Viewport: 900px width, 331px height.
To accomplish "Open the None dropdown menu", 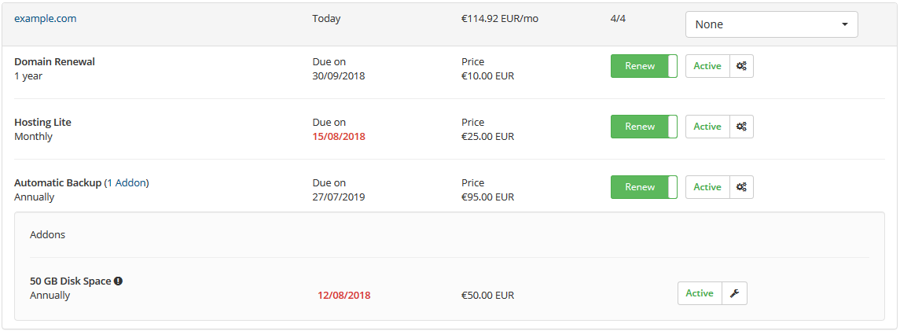I will (x=771, y=24).
